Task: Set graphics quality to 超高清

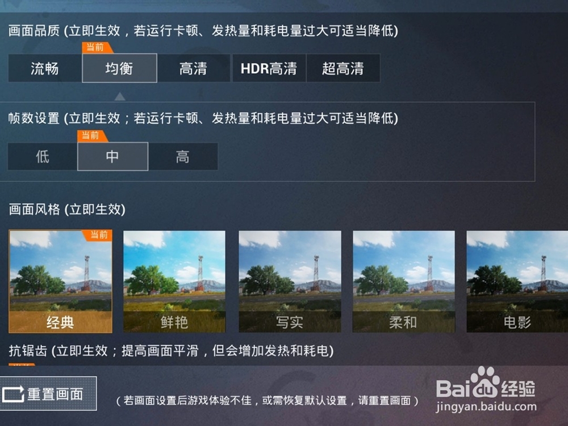Action: coord(343,68)
